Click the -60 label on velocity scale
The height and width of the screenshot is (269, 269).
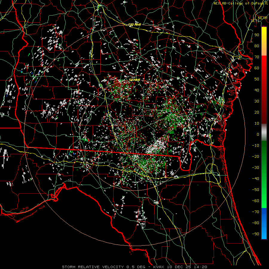click(256, 201)
